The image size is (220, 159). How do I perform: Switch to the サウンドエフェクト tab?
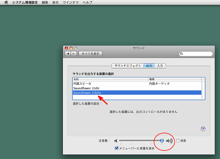128,66
